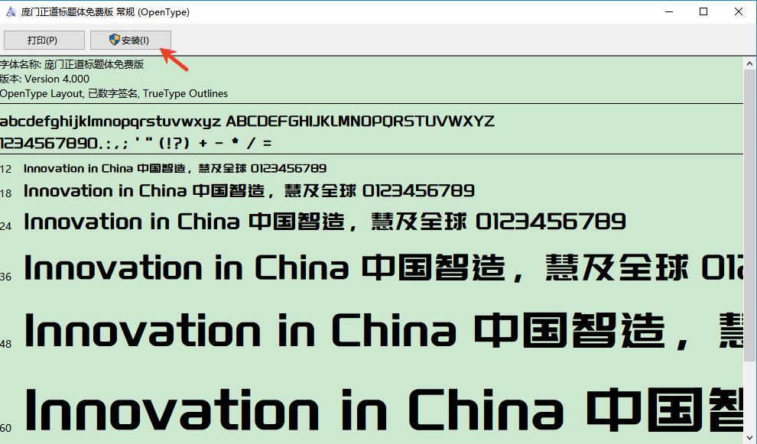
Task: Click the 打印(P) print button
Action: point(44,40)
